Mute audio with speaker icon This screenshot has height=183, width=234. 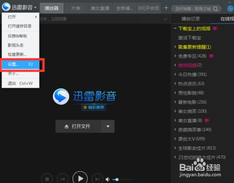(x=108, y=179)
